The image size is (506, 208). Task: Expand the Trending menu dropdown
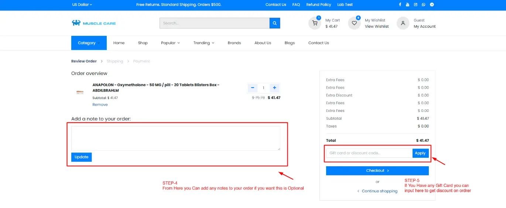point(204,43)
